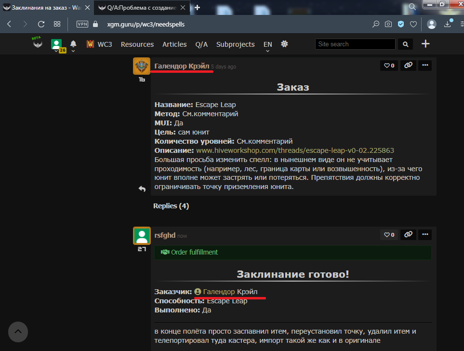Bookmark page with heart icon in address bar

tap(413, 24)
